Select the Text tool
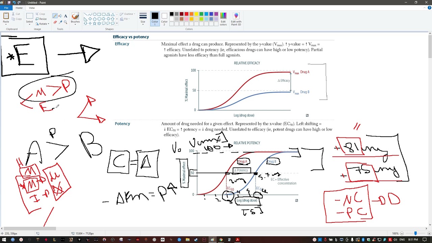 click(65, 16)
